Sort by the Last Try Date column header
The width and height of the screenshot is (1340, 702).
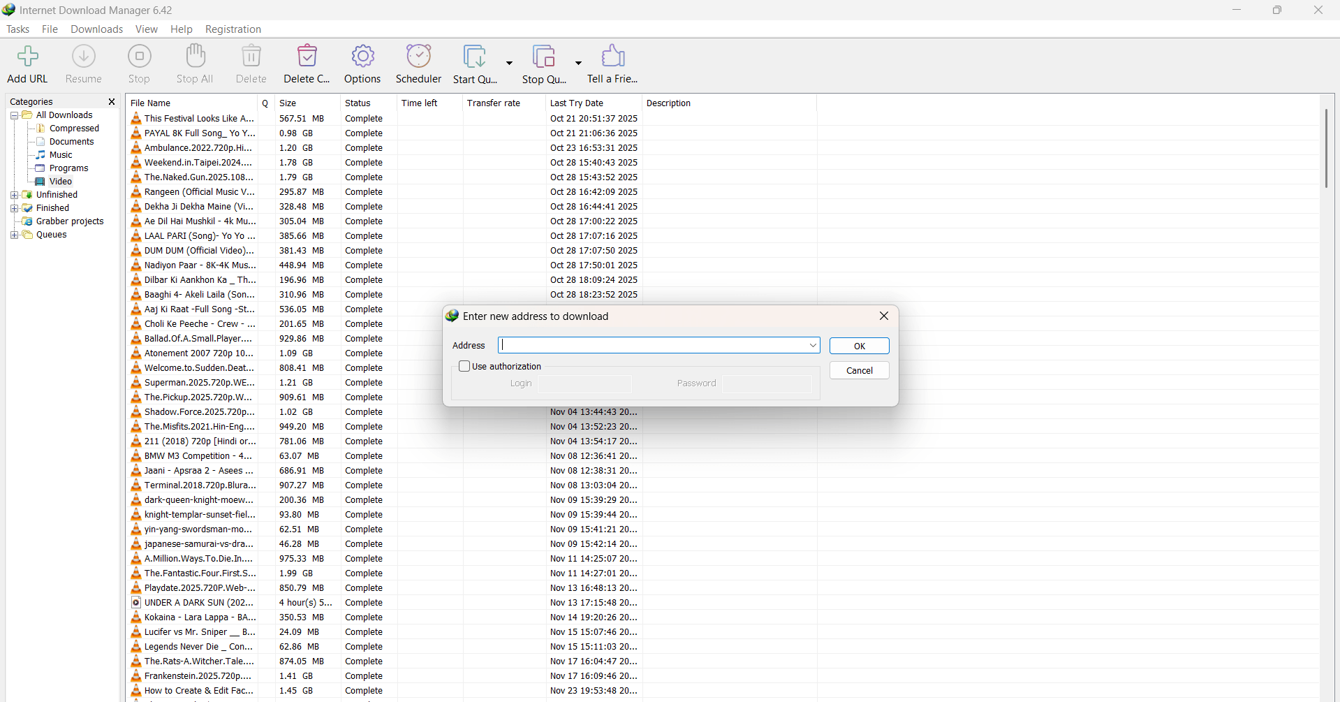[594, 103]
